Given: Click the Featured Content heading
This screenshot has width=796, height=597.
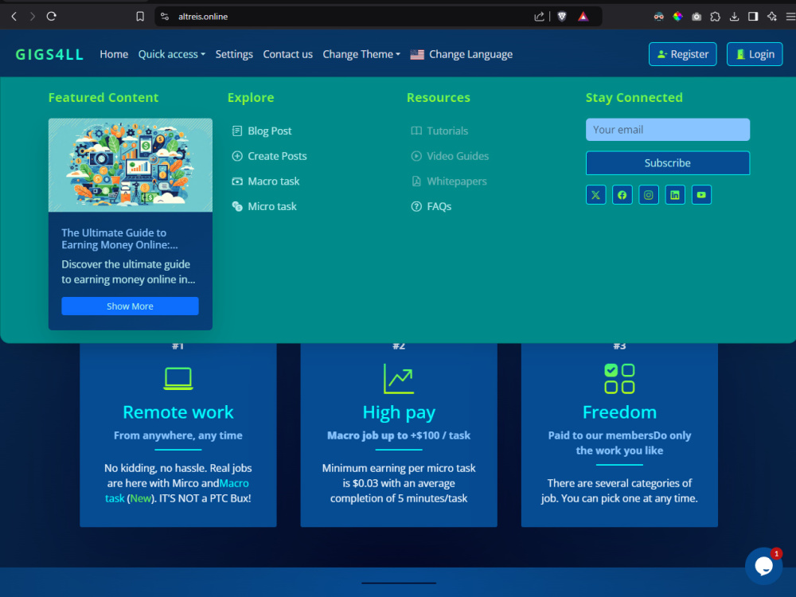Looking at the screenshot, I should coord(103,97).
